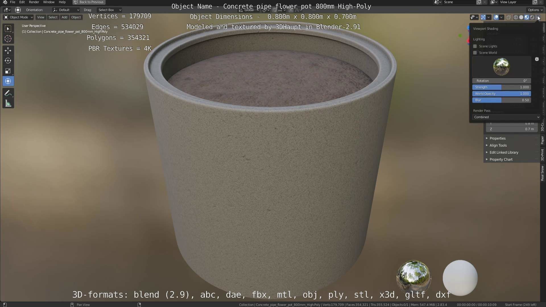Open the Options dropdown
The width and height of the screenshot is (546, 307).
pos(535,10)
